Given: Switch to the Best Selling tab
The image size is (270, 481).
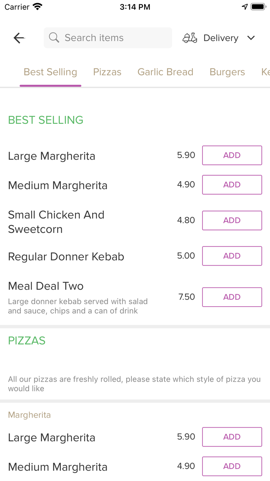Looking at the screenshot, I should pos(50,72).
